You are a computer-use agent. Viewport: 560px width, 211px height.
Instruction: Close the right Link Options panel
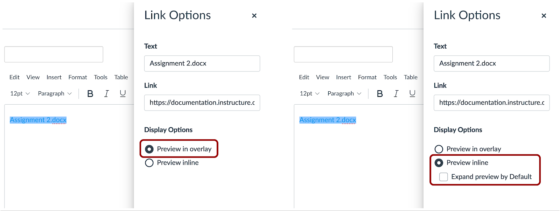[544, 16]
